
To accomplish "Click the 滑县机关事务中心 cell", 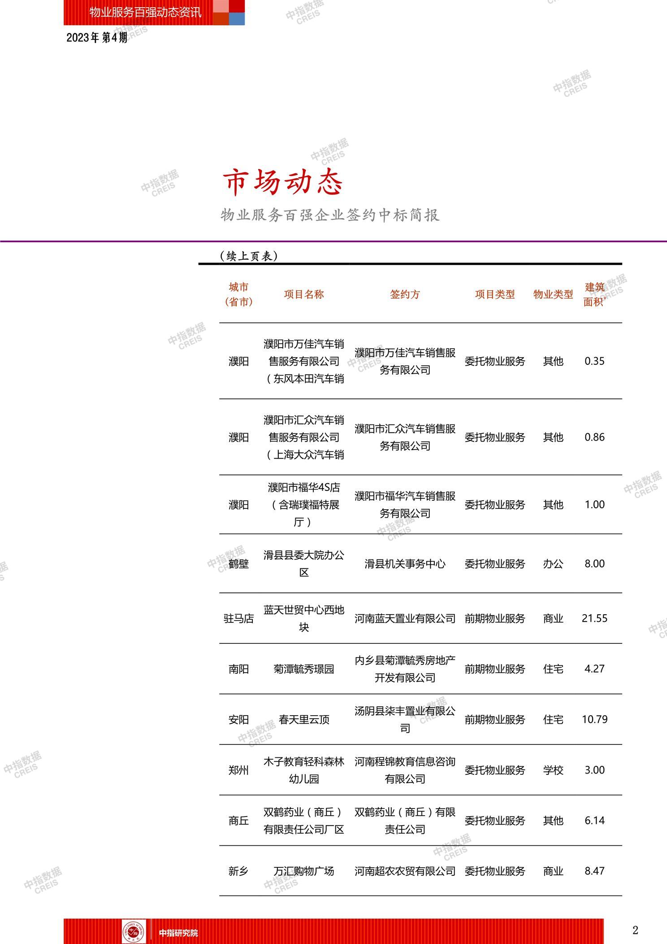I will [x=405, y=564].
